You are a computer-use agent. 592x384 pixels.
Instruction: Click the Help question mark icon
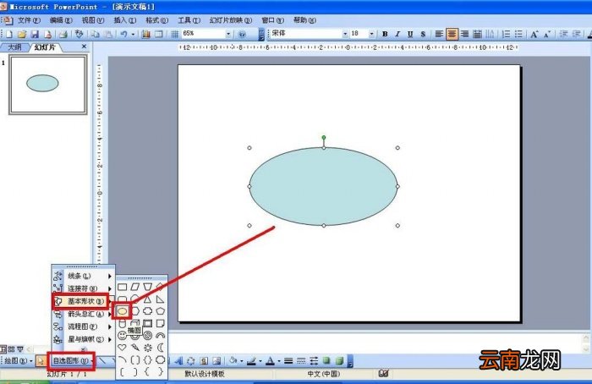coord(242,35)
